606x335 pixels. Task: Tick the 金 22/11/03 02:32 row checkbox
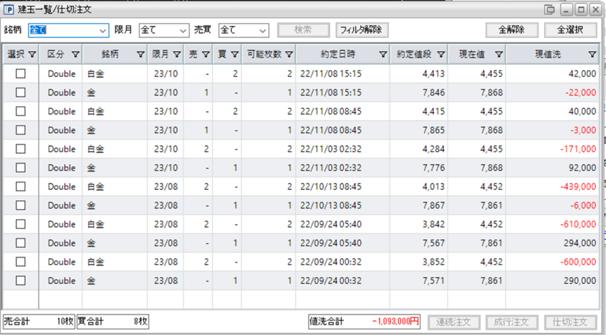click(x=21, y=167)
